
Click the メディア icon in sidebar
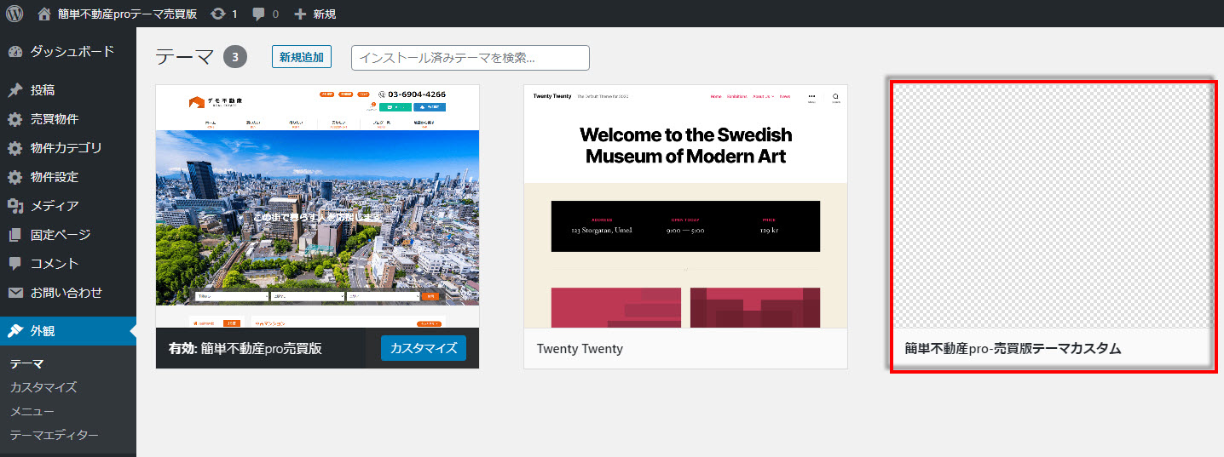point(15,206)
